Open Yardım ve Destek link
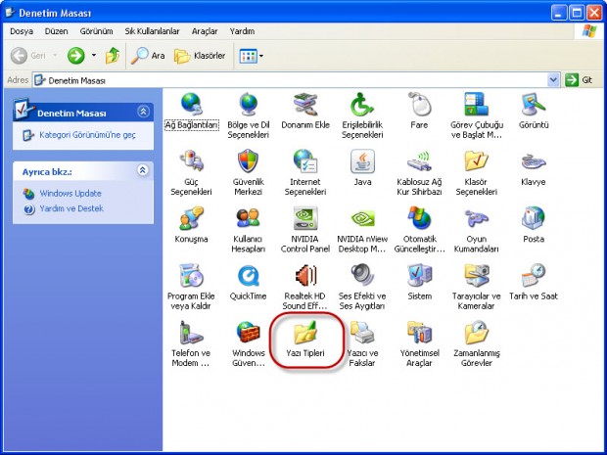Image resolution: width=607 pixels, height=455 pixels. pos(71,208)
